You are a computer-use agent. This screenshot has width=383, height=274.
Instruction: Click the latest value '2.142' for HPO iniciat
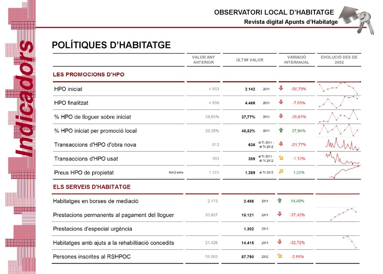point(250,89)
